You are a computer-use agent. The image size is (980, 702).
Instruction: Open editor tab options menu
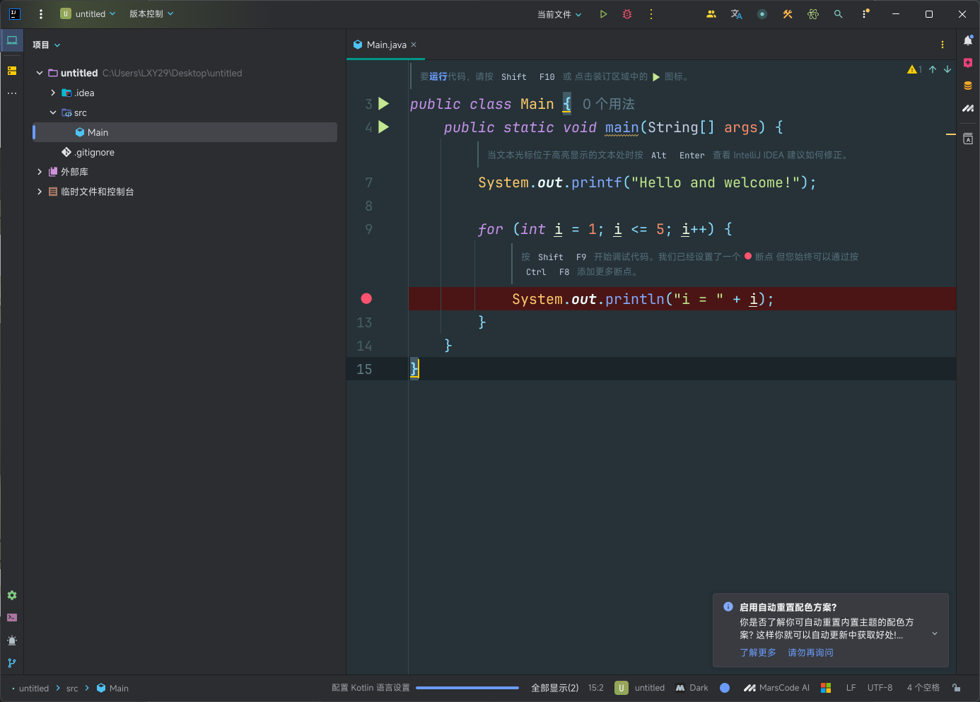943,45
